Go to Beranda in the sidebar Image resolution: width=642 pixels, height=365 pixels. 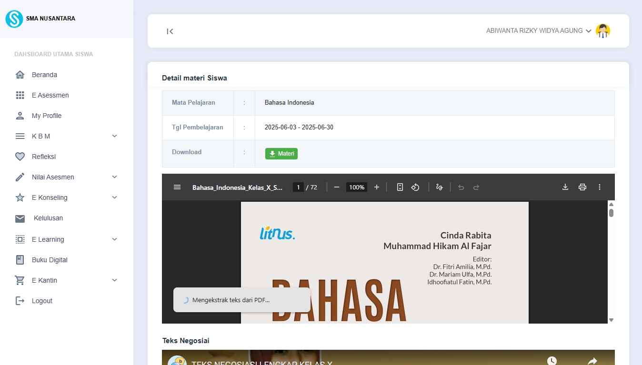tap(44, 75)
